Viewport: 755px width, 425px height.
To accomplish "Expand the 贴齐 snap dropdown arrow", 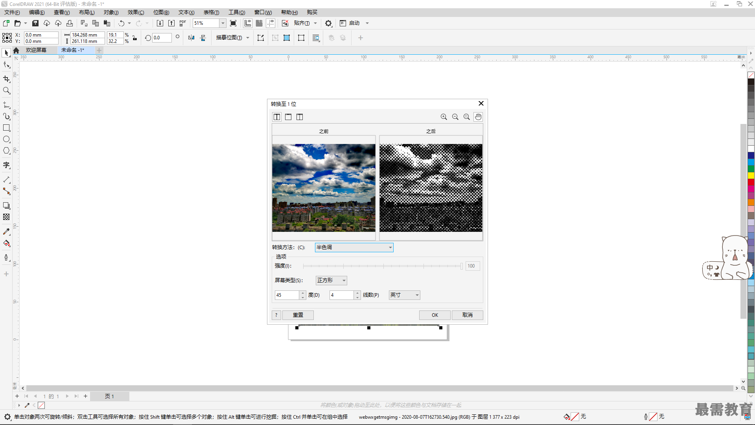I will click(x=315, y=23).
